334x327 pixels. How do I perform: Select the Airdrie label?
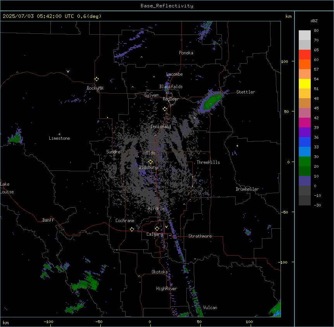[x=157, y=209]
